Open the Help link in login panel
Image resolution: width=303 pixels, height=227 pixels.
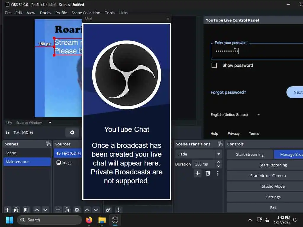(214, 134)
